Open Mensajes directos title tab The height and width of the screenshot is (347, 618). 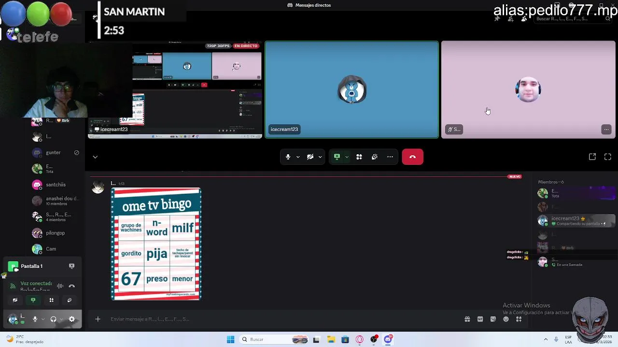(x=309, y=5)
